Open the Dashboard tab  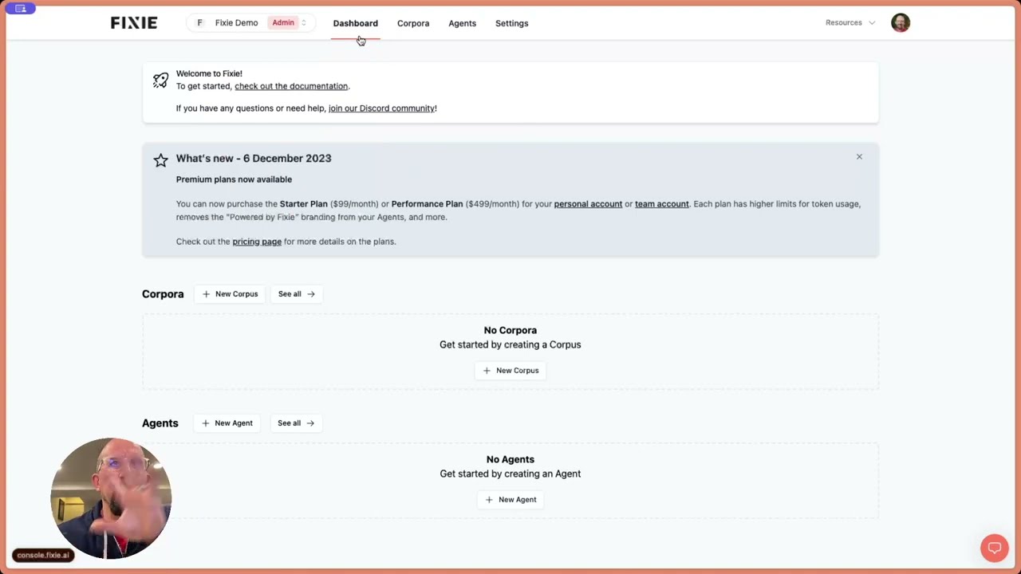[x=356, y=23]
